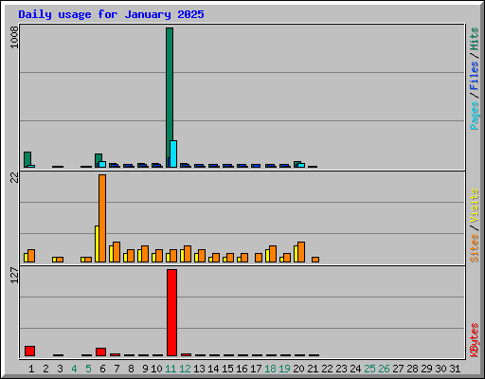485x379 pixels.
Task: Click the yellow Visits bar on day 6
Action: (97, 244)
